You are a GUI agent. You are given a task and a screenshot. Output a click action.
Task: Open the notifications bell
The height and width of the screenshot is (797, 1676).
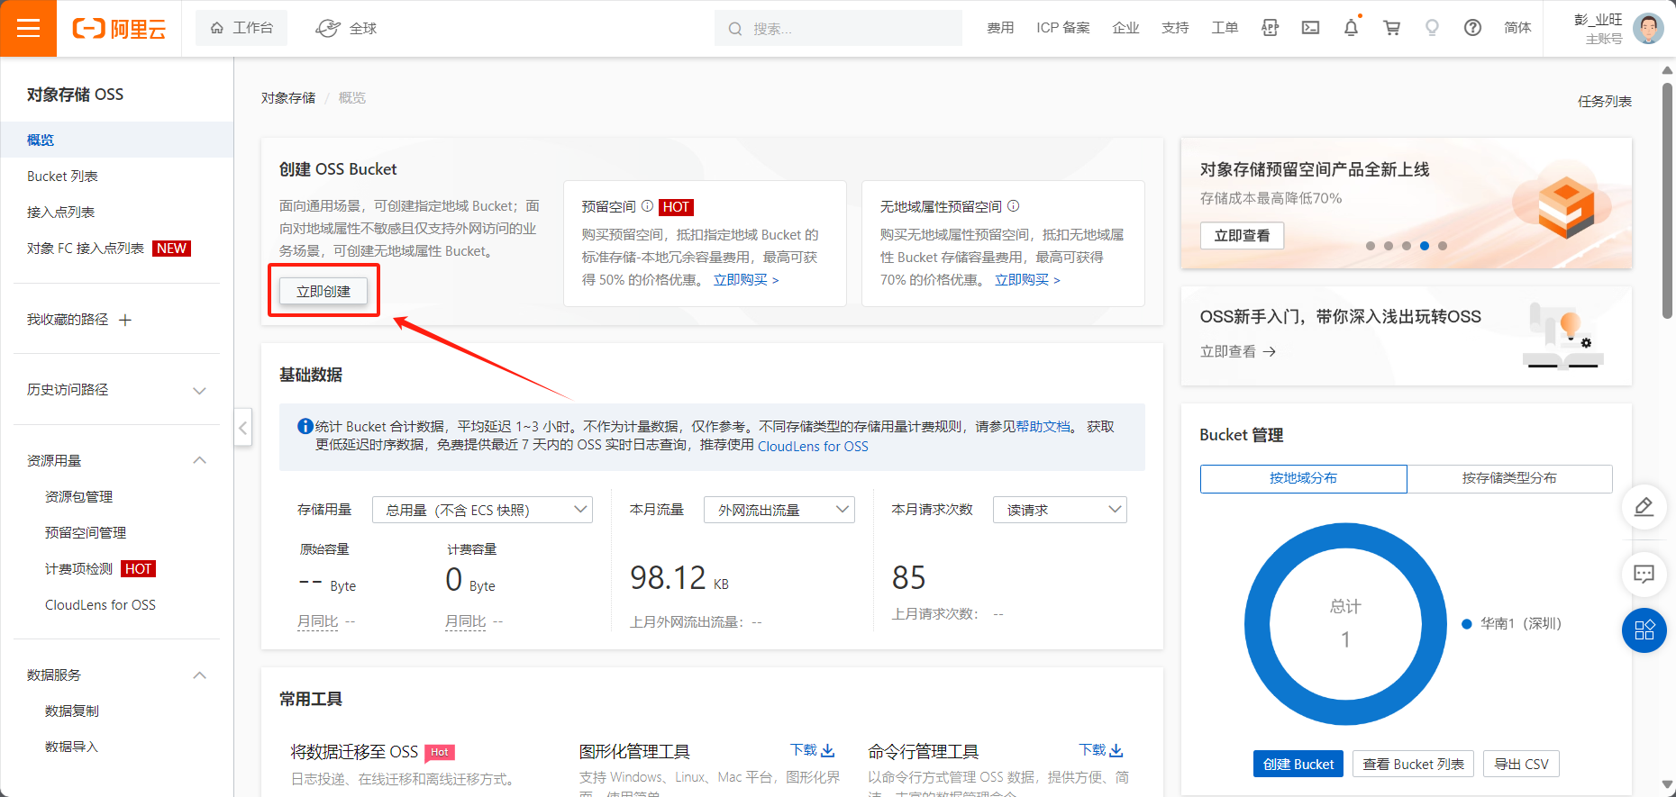click(x=1351, y=28)
